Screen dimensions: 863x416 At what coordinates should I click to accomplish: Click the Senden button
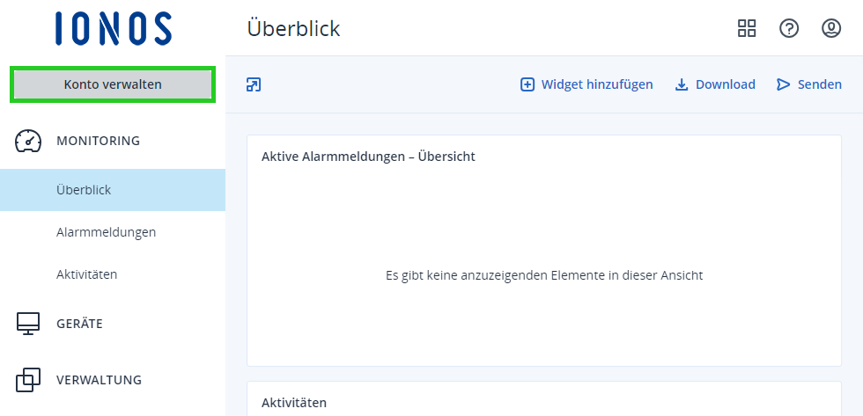809,84
